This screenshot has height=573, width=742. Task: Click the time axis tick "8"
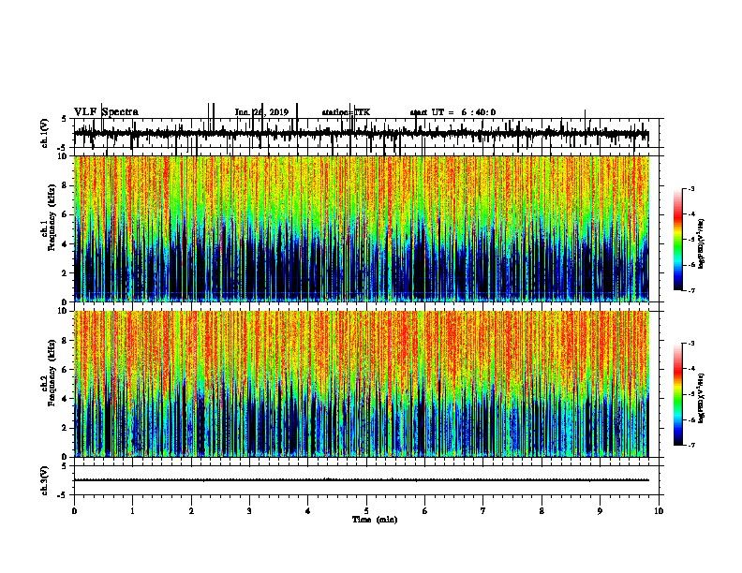(542, 510)
